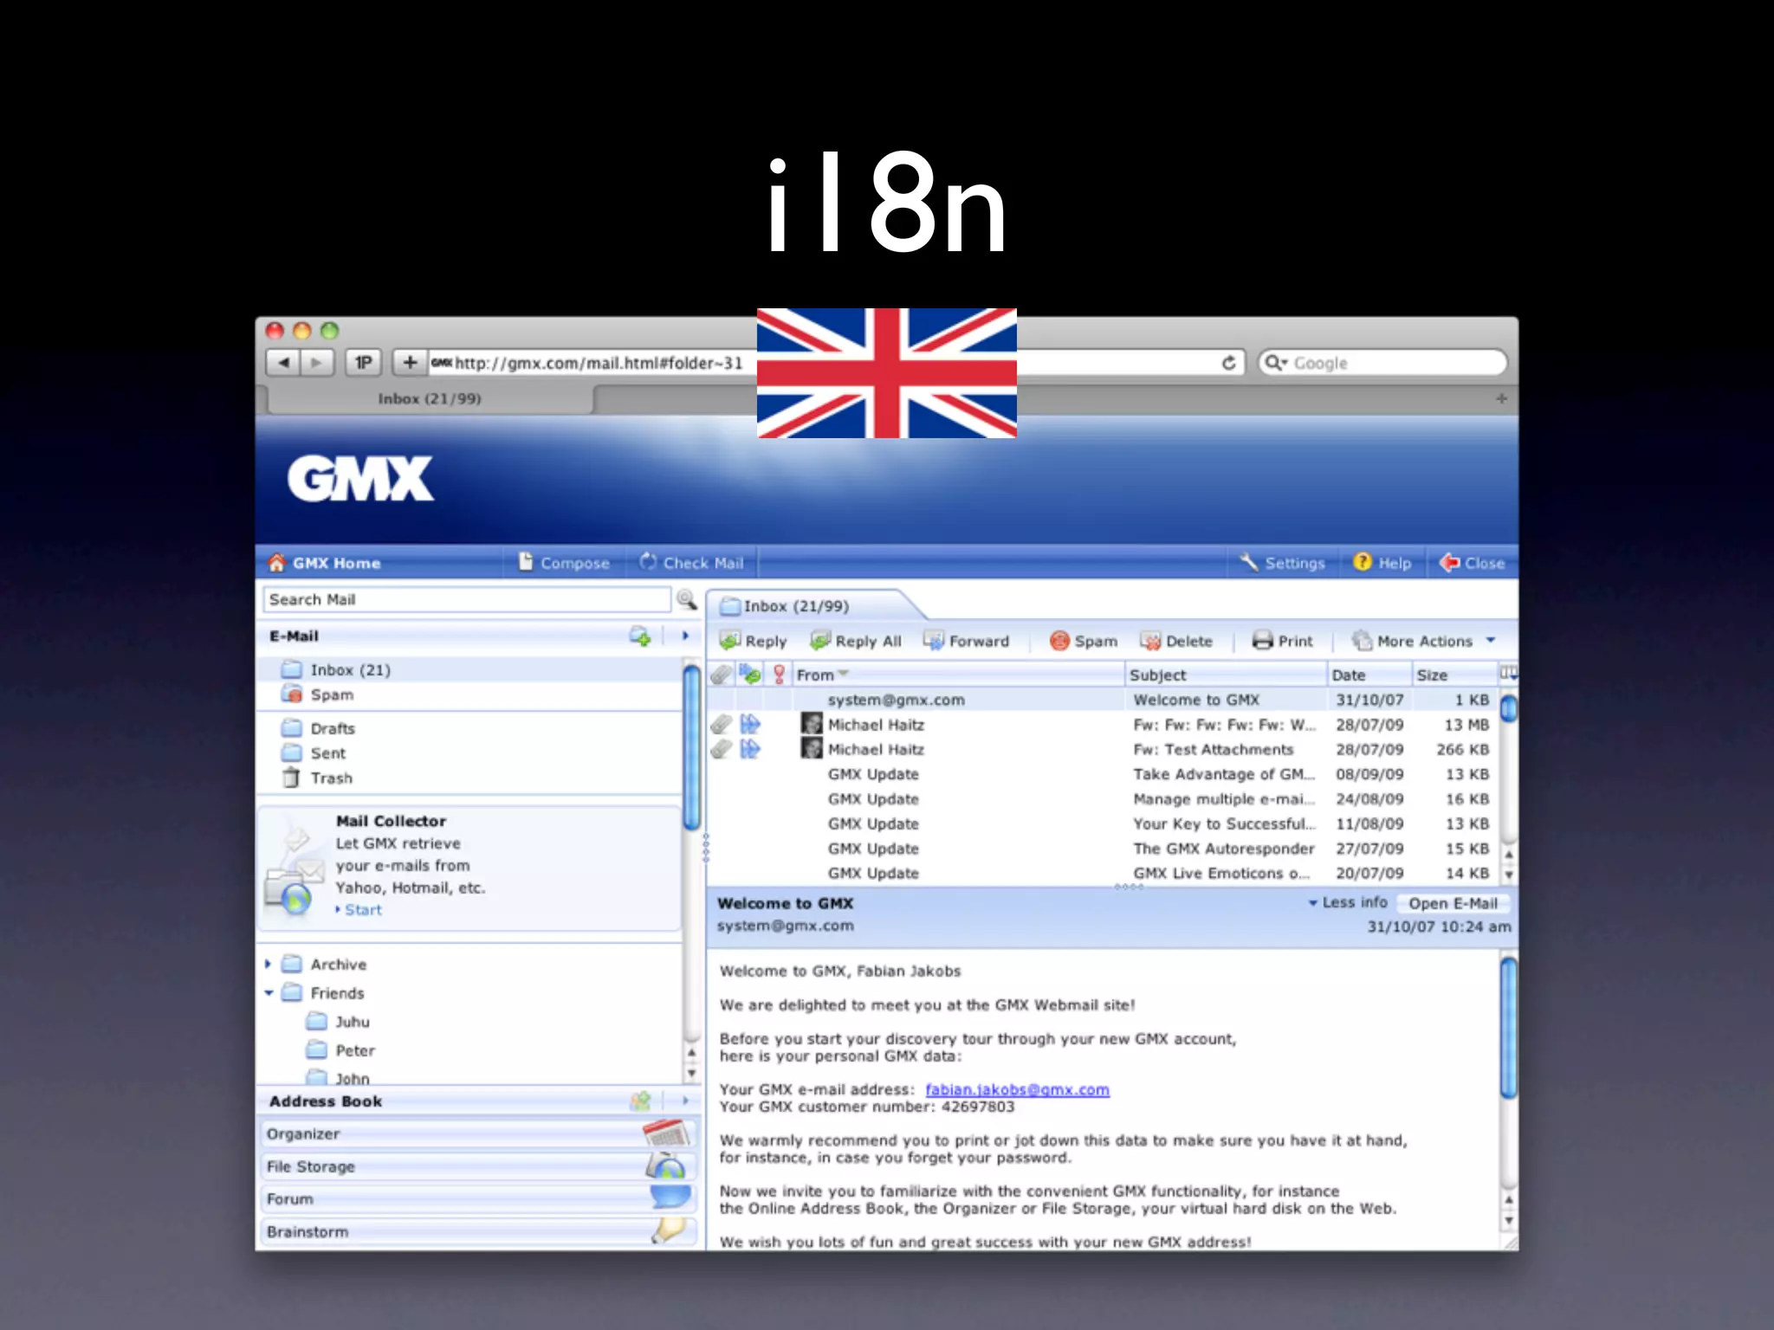Screen dimensions: 1774x1330
Task: Sort by the Date column header
Action: pos(1368,675)
